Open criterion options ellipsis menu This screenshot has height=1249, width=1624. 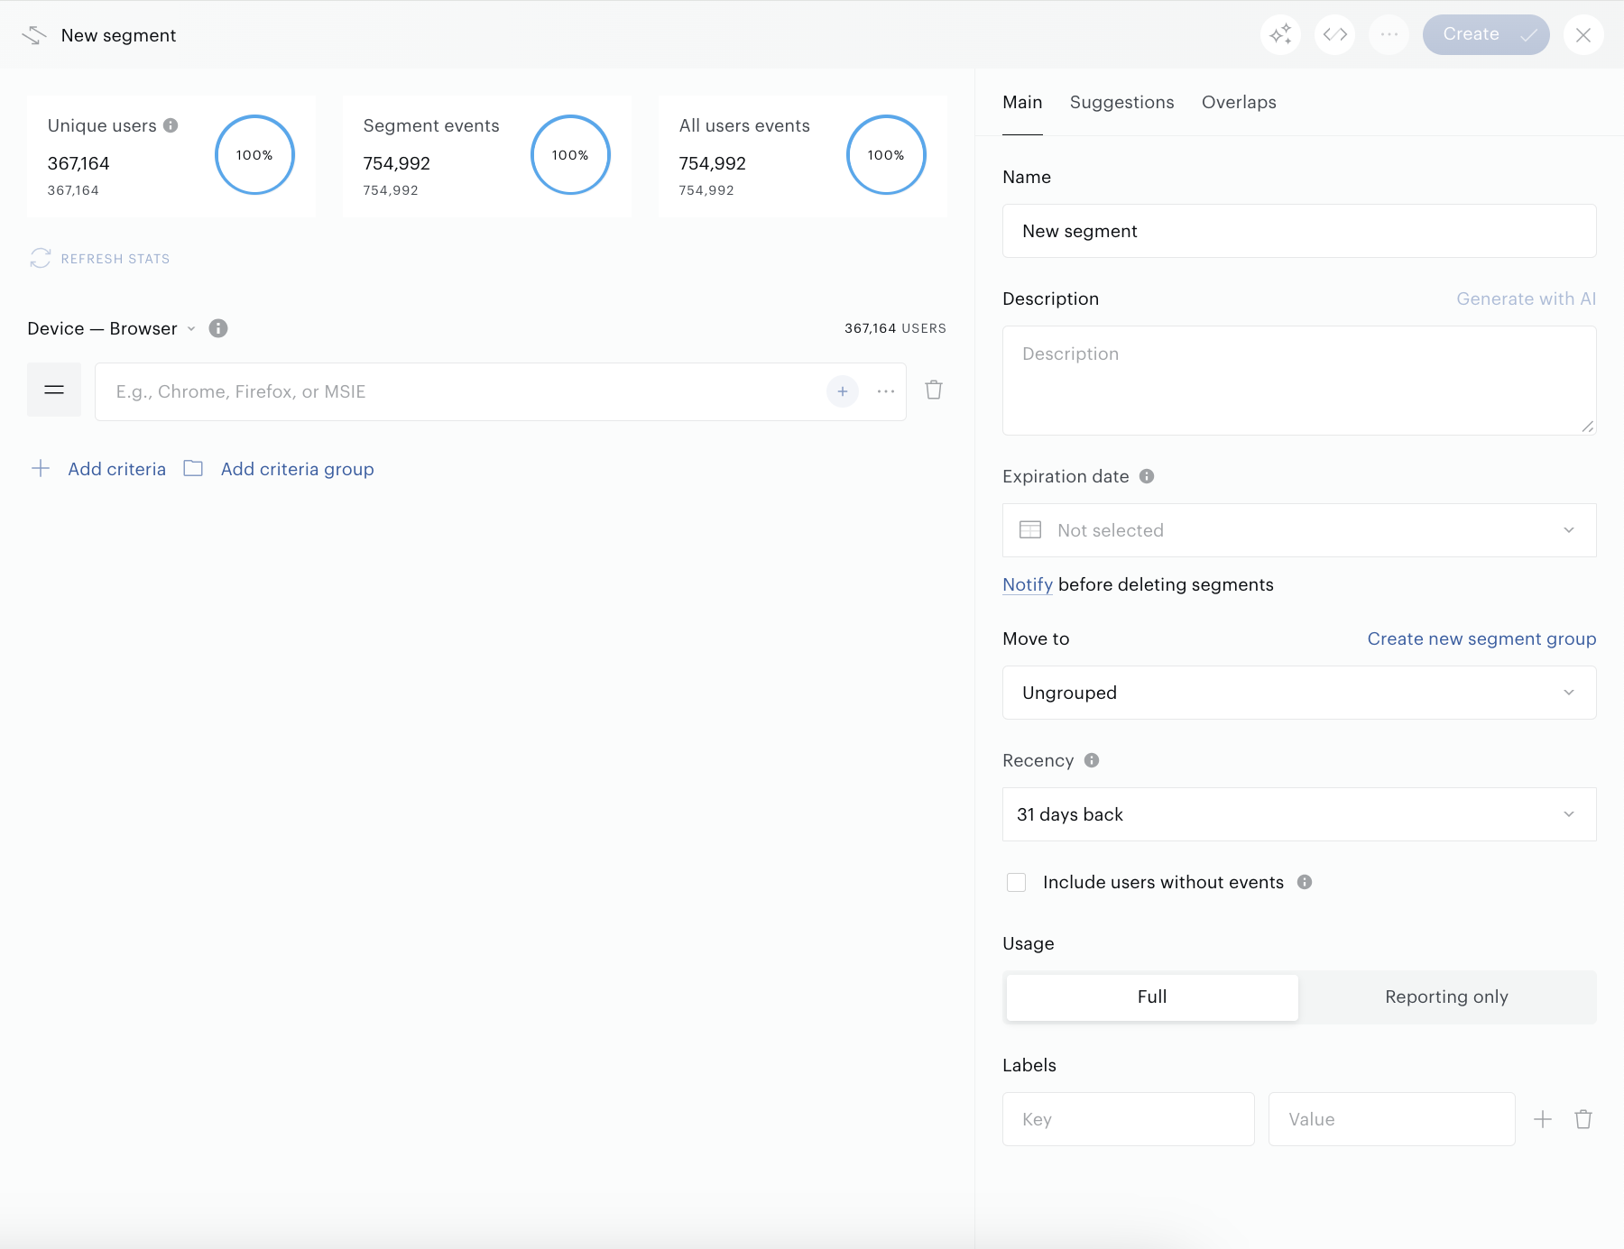point(886,391)
